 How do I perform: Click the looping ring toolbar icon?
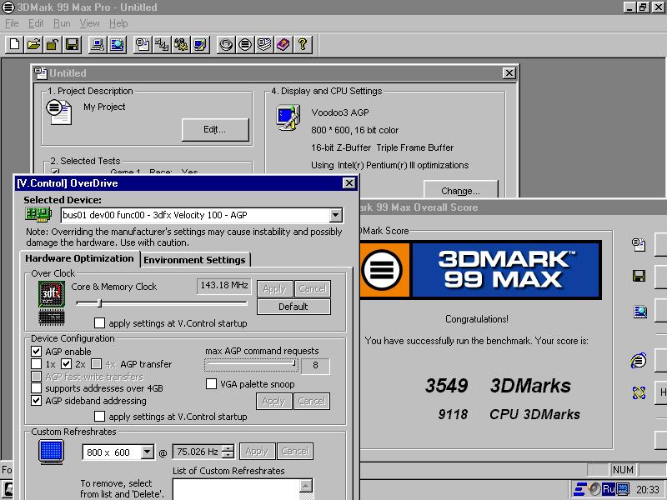(x=226, y=44)
